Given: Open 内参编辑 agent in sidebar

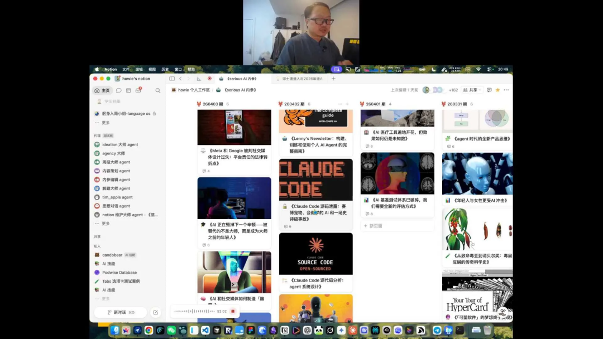Looking at the screenshot, I should pyautogui.click(x=116, y=180).
